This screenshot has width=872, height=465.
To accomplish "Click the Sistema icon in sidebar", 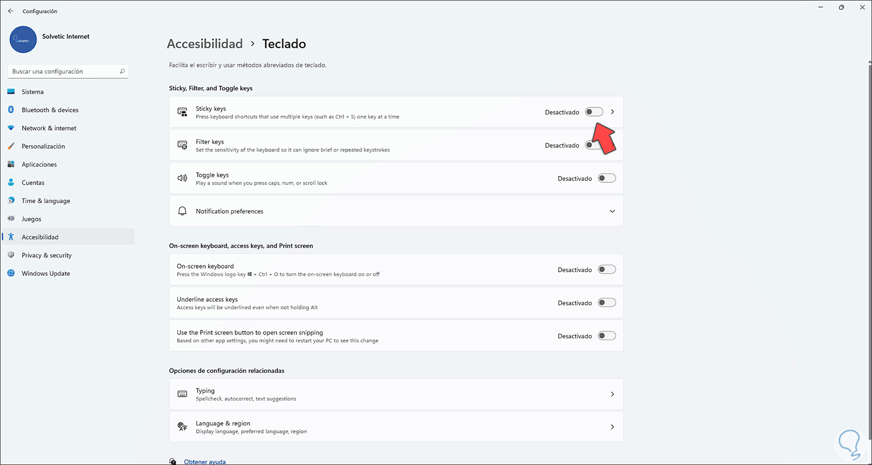I will 11,92.
